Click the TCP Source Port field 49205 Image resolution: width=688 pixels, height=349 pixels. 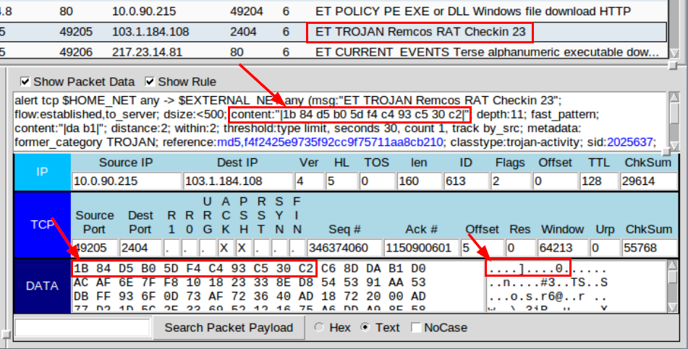pos(95,248)
